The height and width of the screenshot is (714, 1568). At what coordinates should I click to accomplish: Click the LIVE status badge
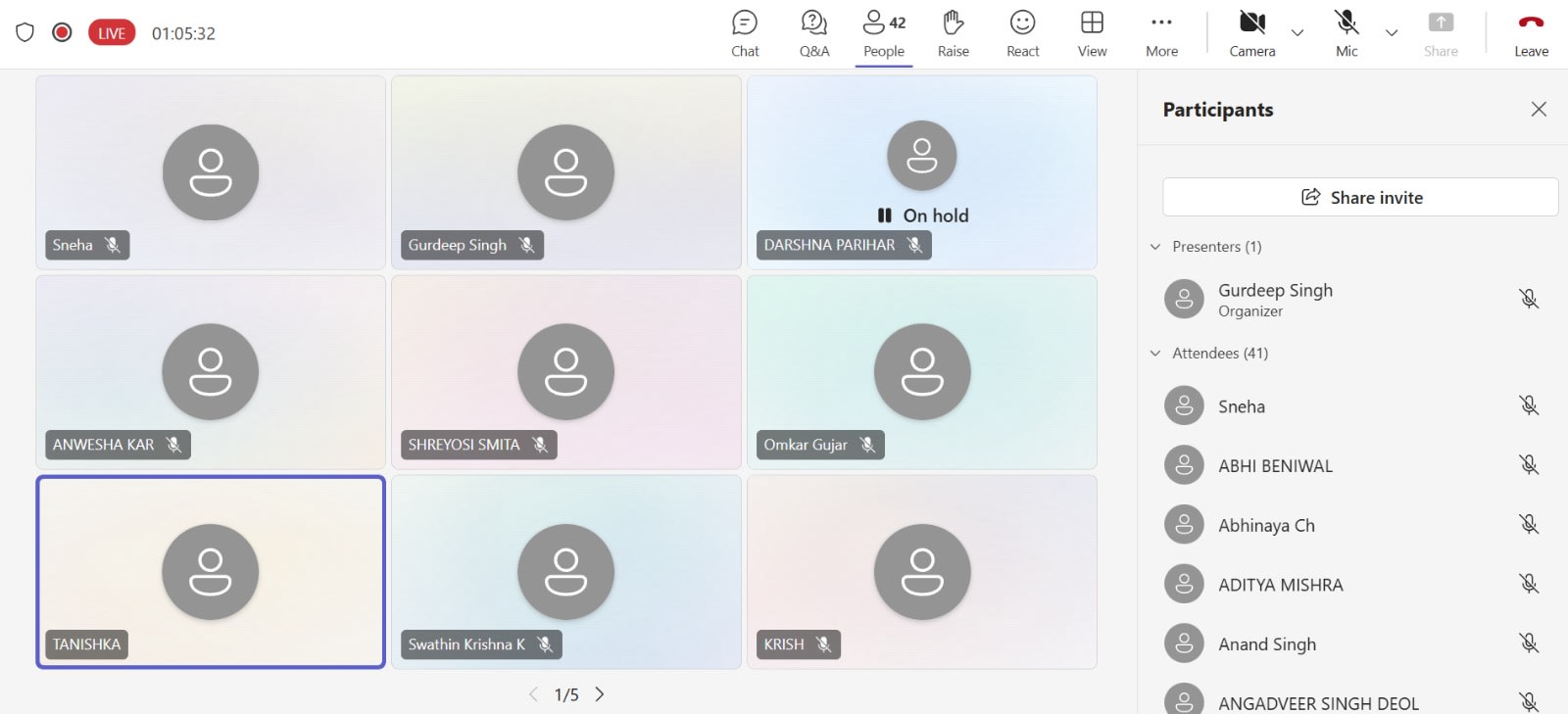point(112,33)
